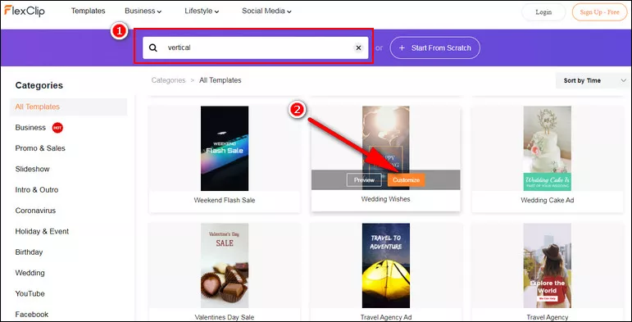Select the Business category in sidebar
The width and height of the screenshot is (632, 322).
click(30, 127)
